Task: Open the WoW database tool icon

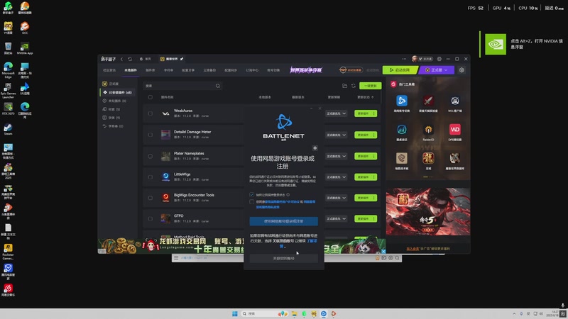Action: pyautogui.click(x=455, y=158)
